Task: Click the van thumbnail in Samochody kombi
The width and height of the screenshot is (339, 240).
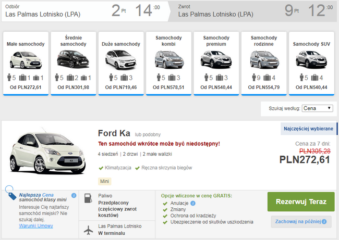Action: coord(169,59)
